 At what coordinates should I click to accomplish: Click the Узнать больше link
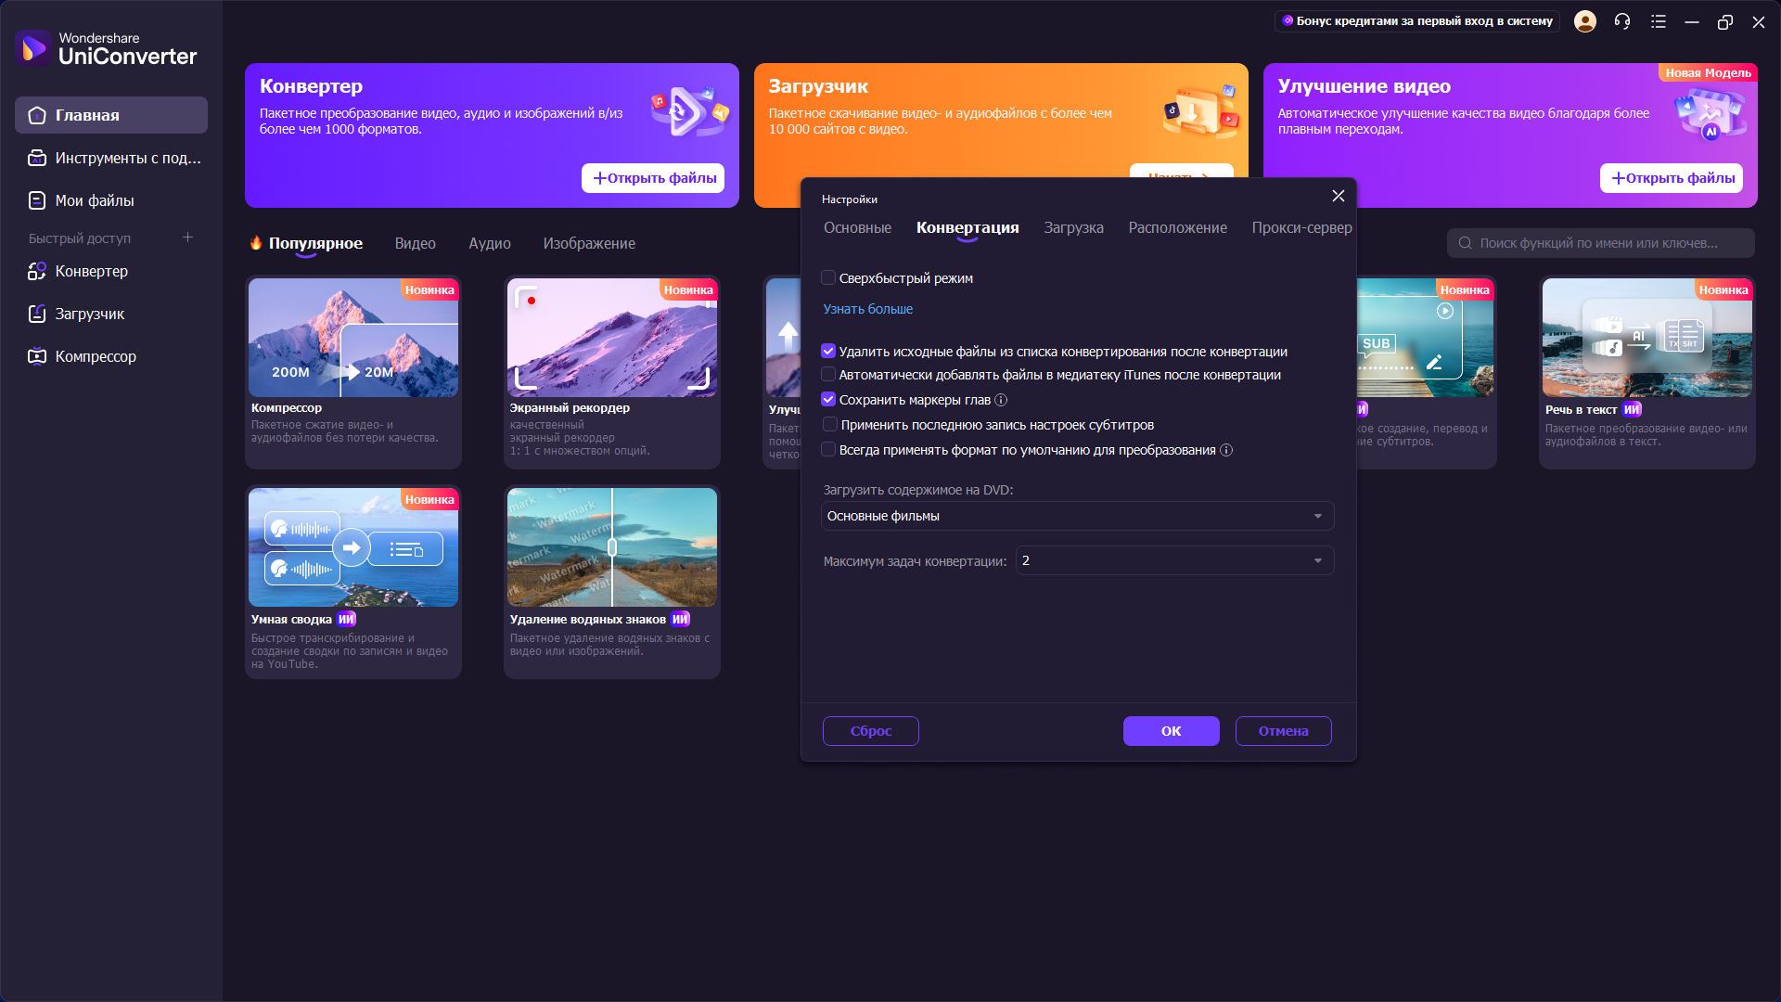coord(867,309)
